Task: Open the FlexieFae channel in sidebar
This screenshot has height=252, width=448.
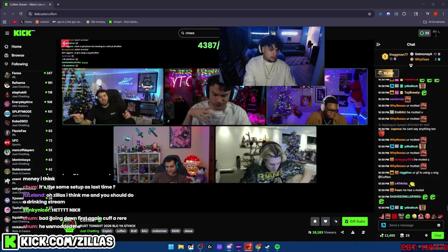Action: pos(28,133)
